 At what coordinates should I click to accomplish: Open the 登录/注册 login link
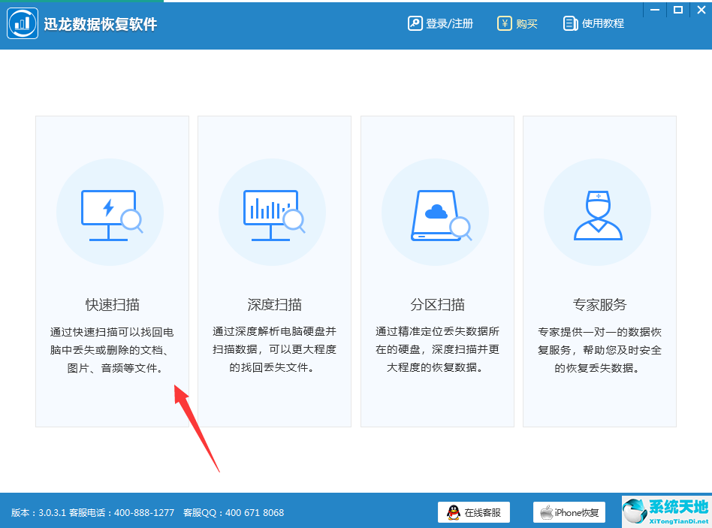(448, 23)
